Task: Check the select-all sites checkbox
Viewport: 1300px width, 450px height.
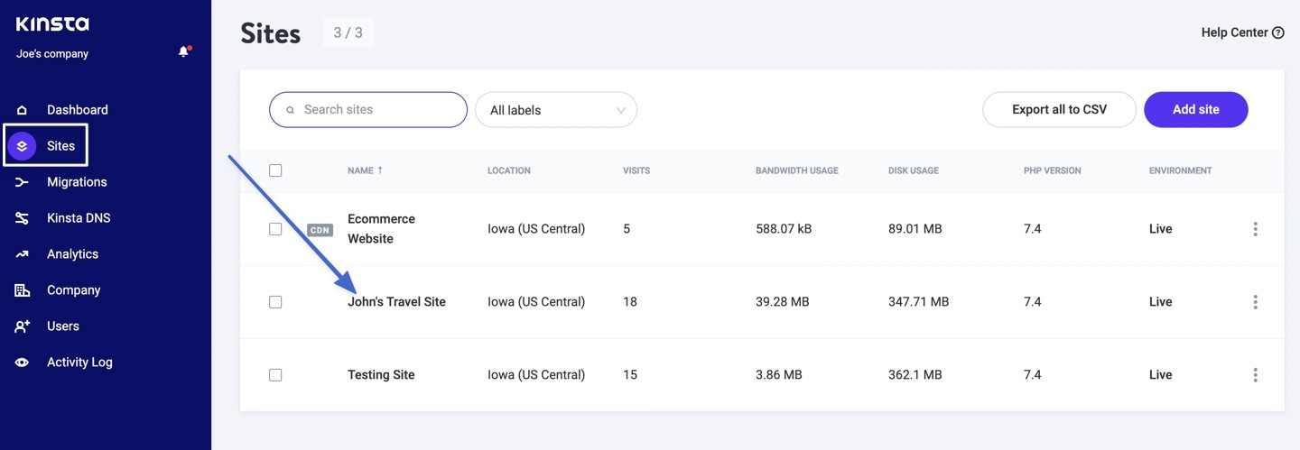Action: [275, 170]
